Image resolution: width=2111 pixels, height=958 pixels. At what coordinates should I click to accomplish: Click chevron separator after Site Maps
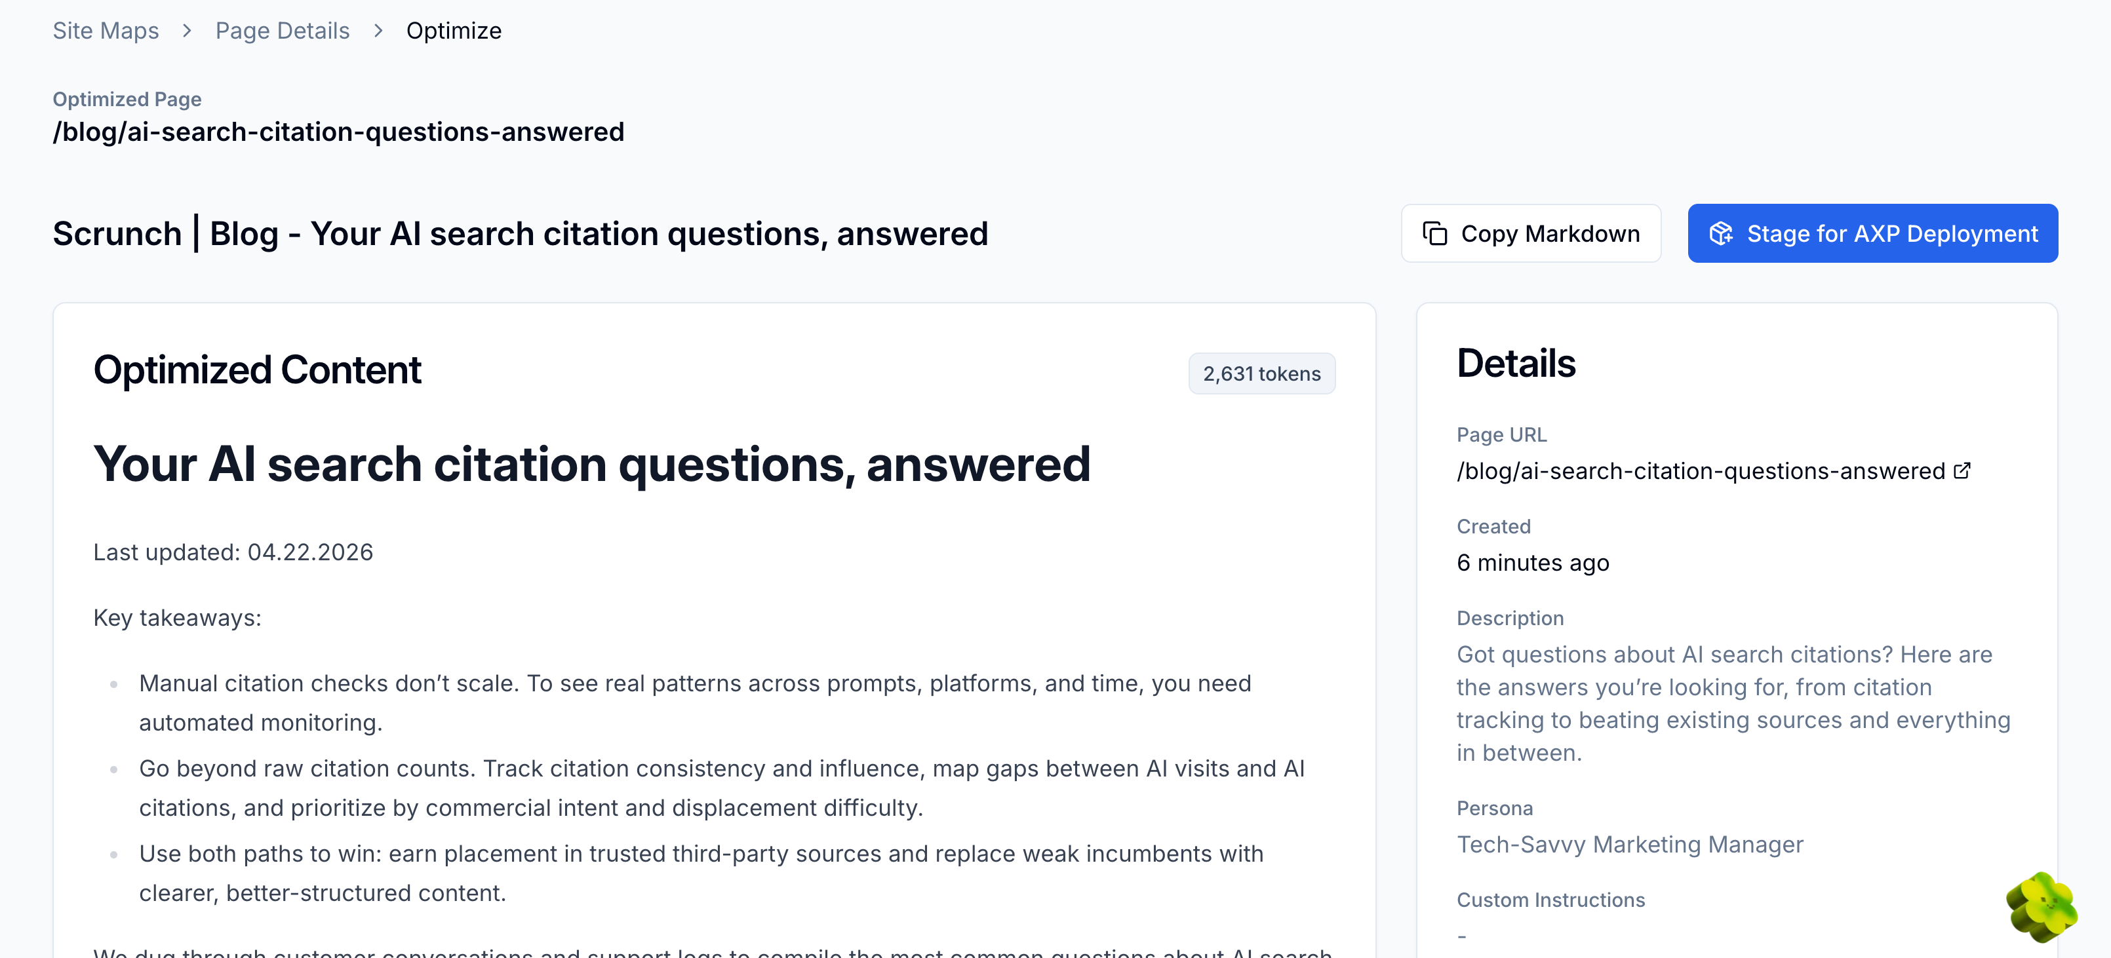(x=187, y=30)
